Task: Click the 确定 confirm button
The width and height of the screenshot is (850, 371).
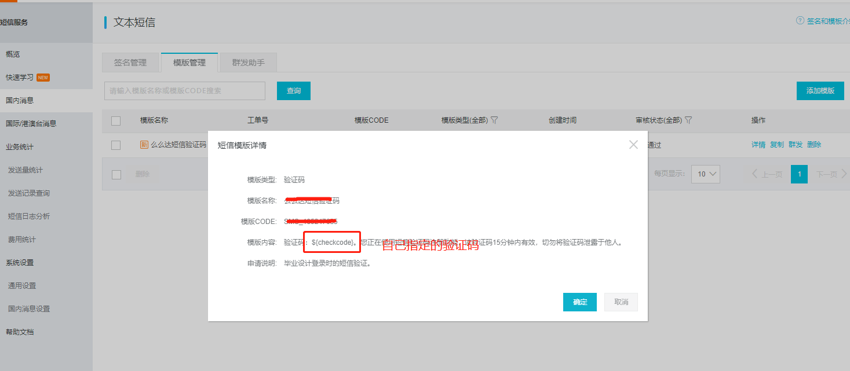Action: coord(580,302)
